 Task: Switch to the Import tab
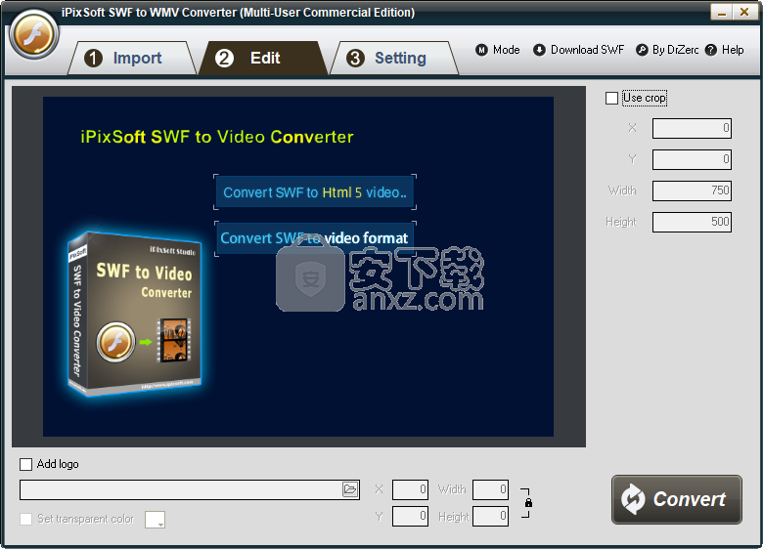132,59
